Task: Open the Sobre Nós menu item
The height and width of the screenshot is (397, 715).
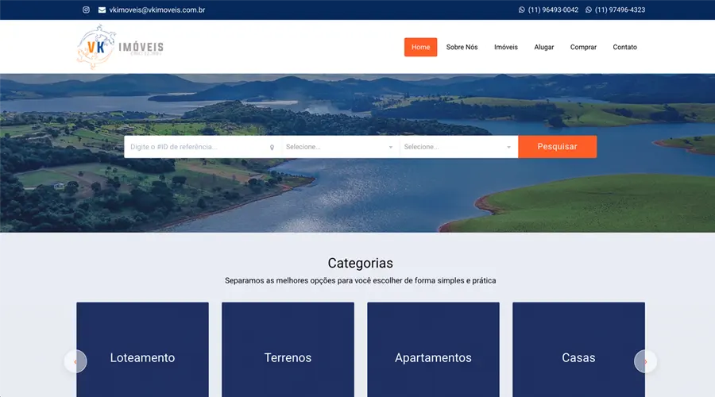Action: click(462, 47)
